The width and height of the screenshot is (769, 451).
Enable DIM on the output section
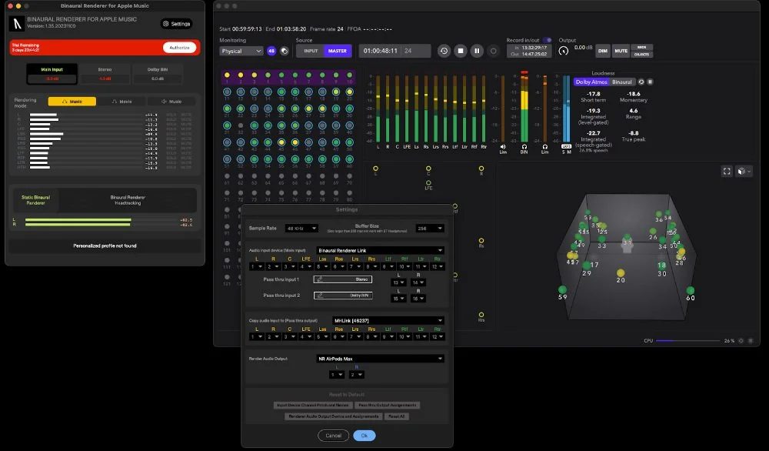[604, 52]
